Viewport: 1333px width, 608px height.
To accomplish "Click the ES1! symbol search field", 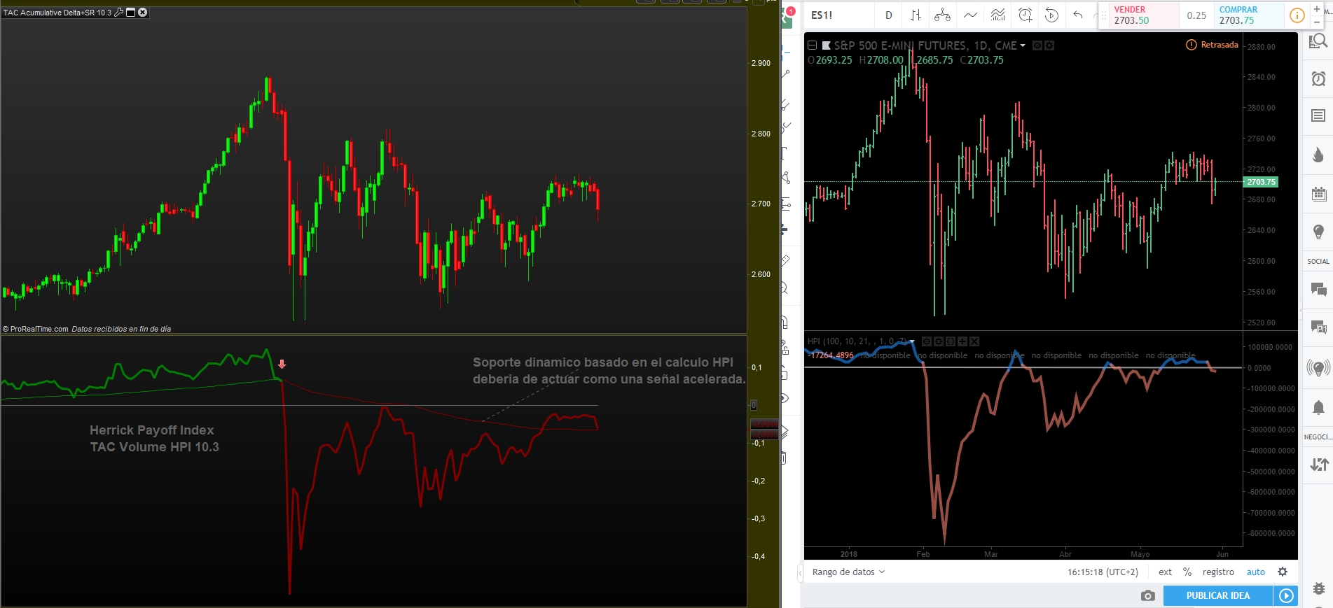I will [838, 15].
